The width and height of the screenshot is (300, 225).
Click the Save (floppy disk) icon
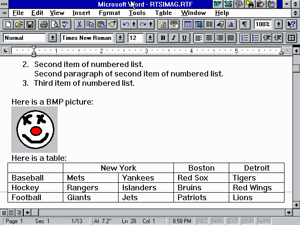pyautogui.click(x=30, y=24)
